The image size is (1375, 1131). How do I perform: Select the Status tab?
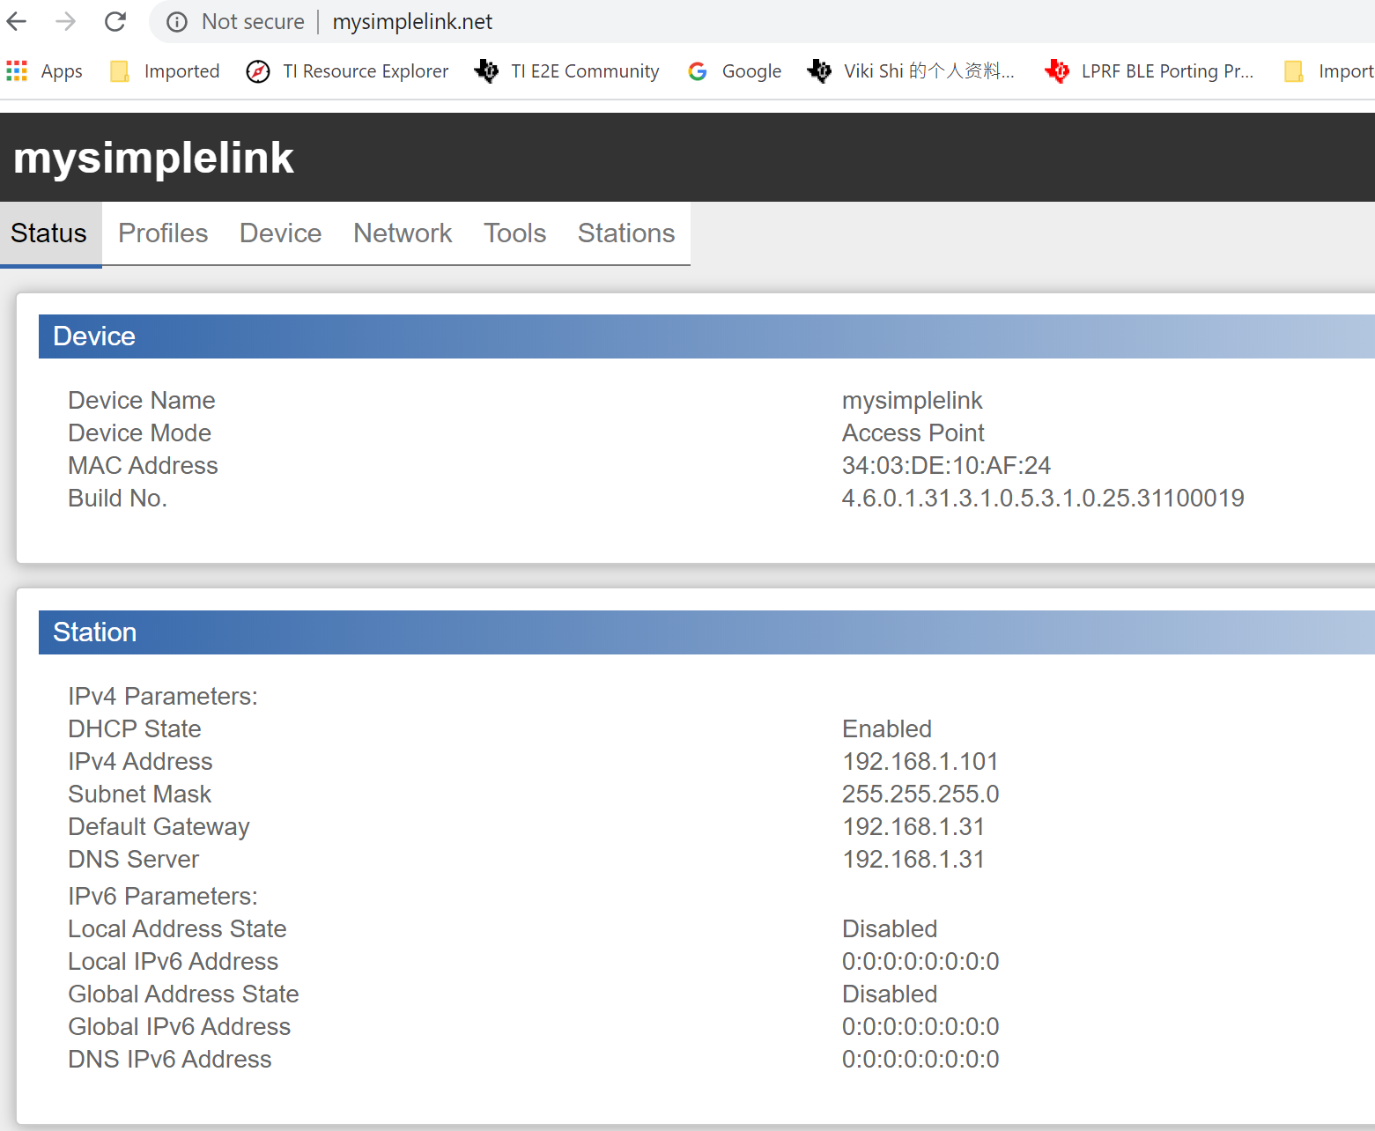[49, 233]
